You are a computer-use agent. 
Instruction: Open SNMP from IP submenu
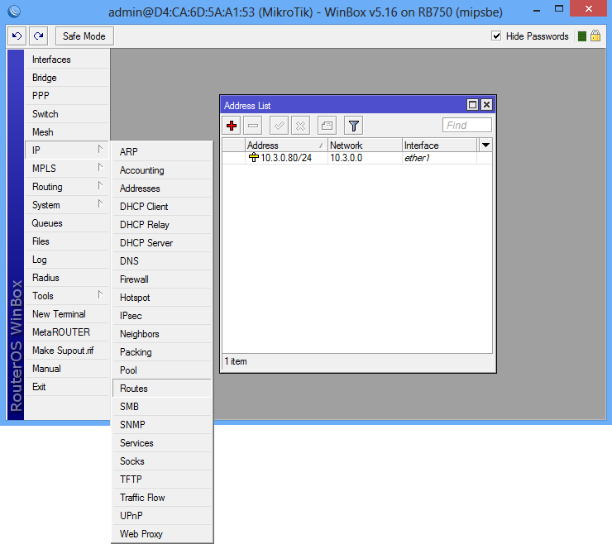click(x=162, y=425)
